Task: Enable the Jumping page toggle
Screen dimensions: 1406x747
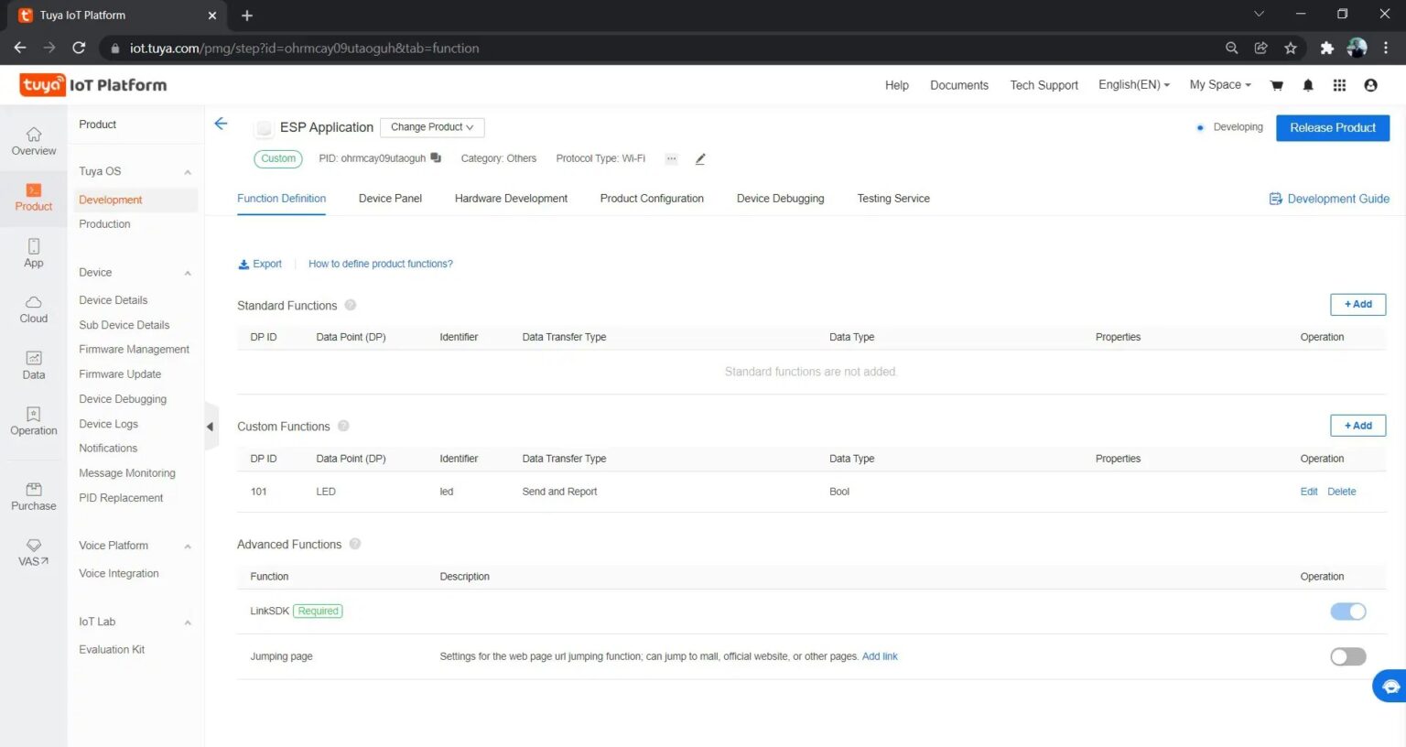Action: pos(1347,656)
